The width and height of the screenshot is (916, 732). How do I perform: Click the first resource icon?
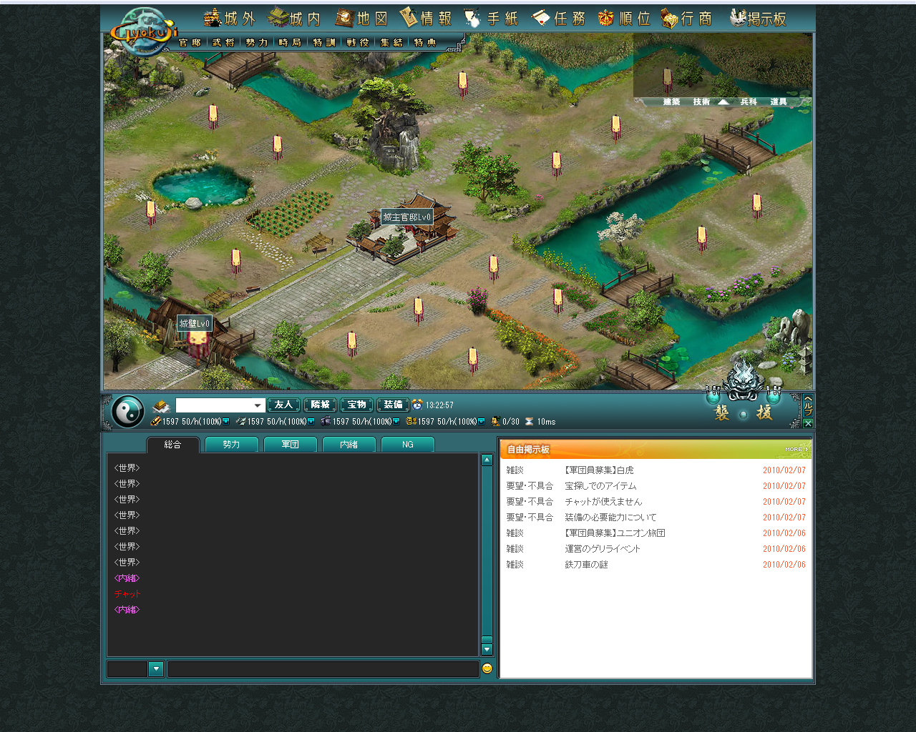coord(155,421)
